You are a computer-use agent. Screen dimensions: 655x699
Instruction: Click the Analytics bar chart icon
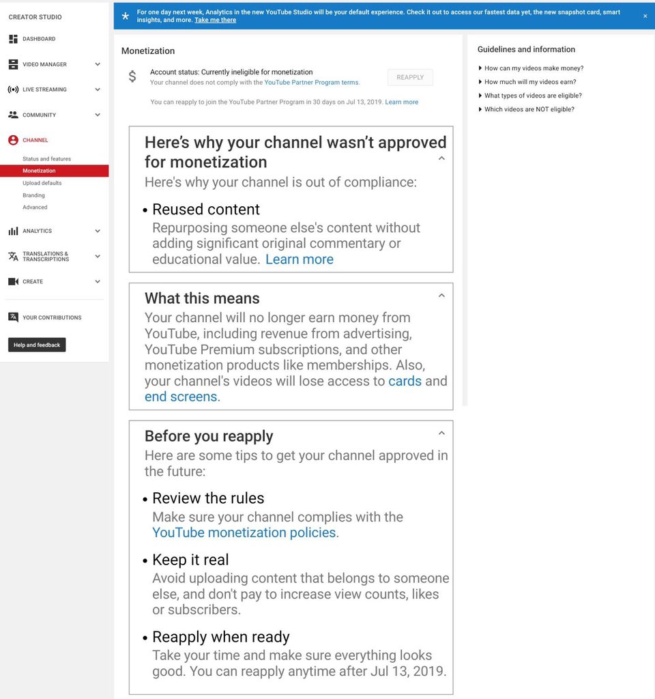[14, 231]
